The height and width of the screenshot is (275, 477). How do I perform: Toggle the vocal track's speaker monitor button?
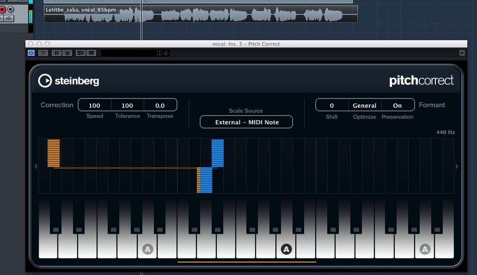[x=11, y=9]
